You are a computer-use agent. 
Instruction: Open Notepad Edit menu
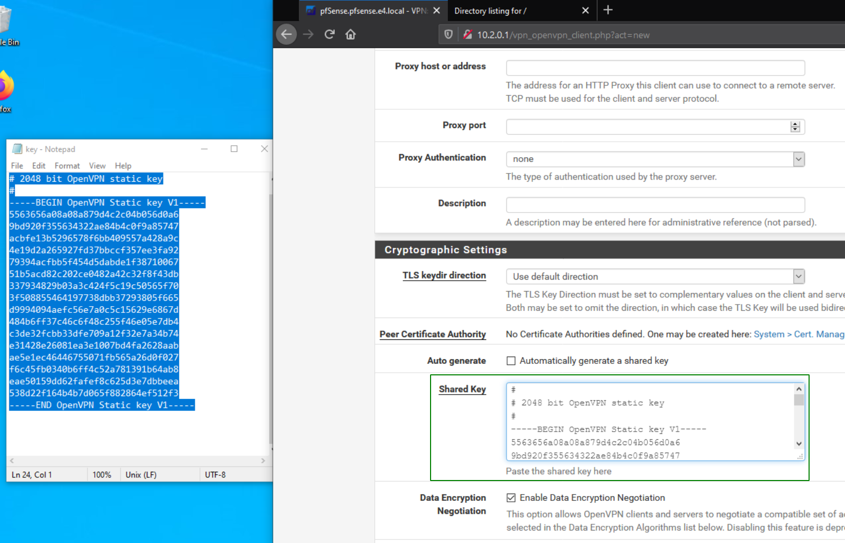[39, 166]
